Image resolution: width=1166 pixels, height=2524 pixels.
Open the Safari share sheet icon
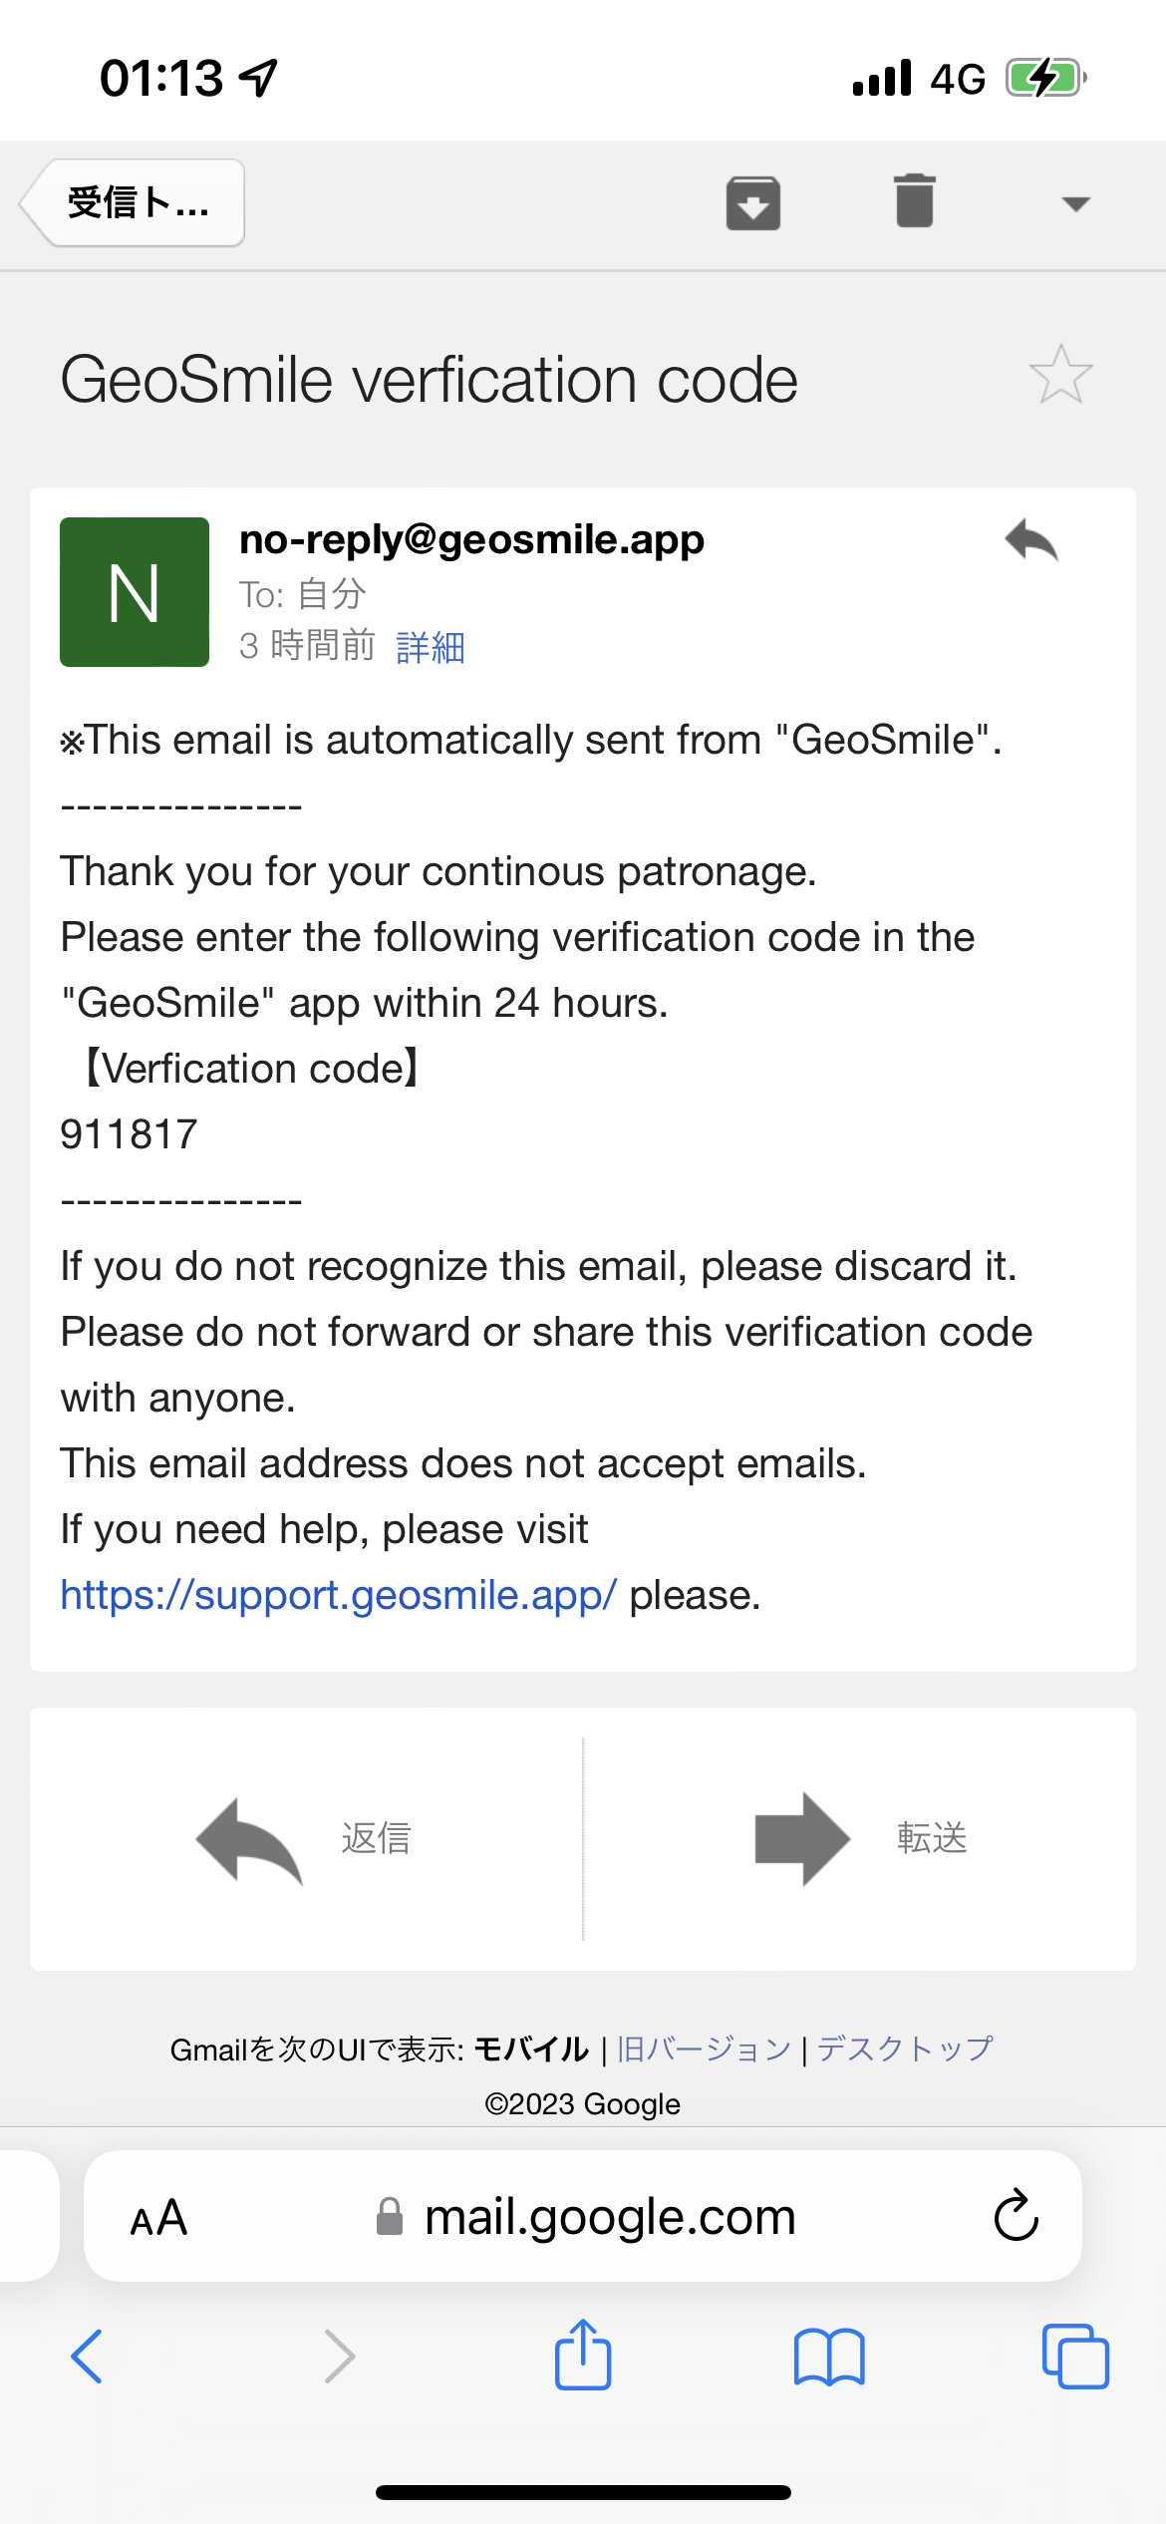[x=583, y=2355]
